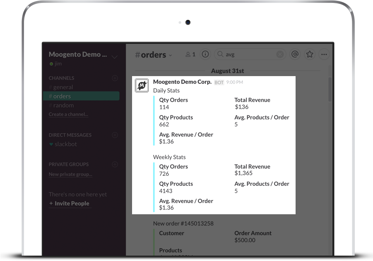This screenshot has width=373, height=261.
Task: Click the PRIVATE GROUPS section header
Action: (68, 164)
